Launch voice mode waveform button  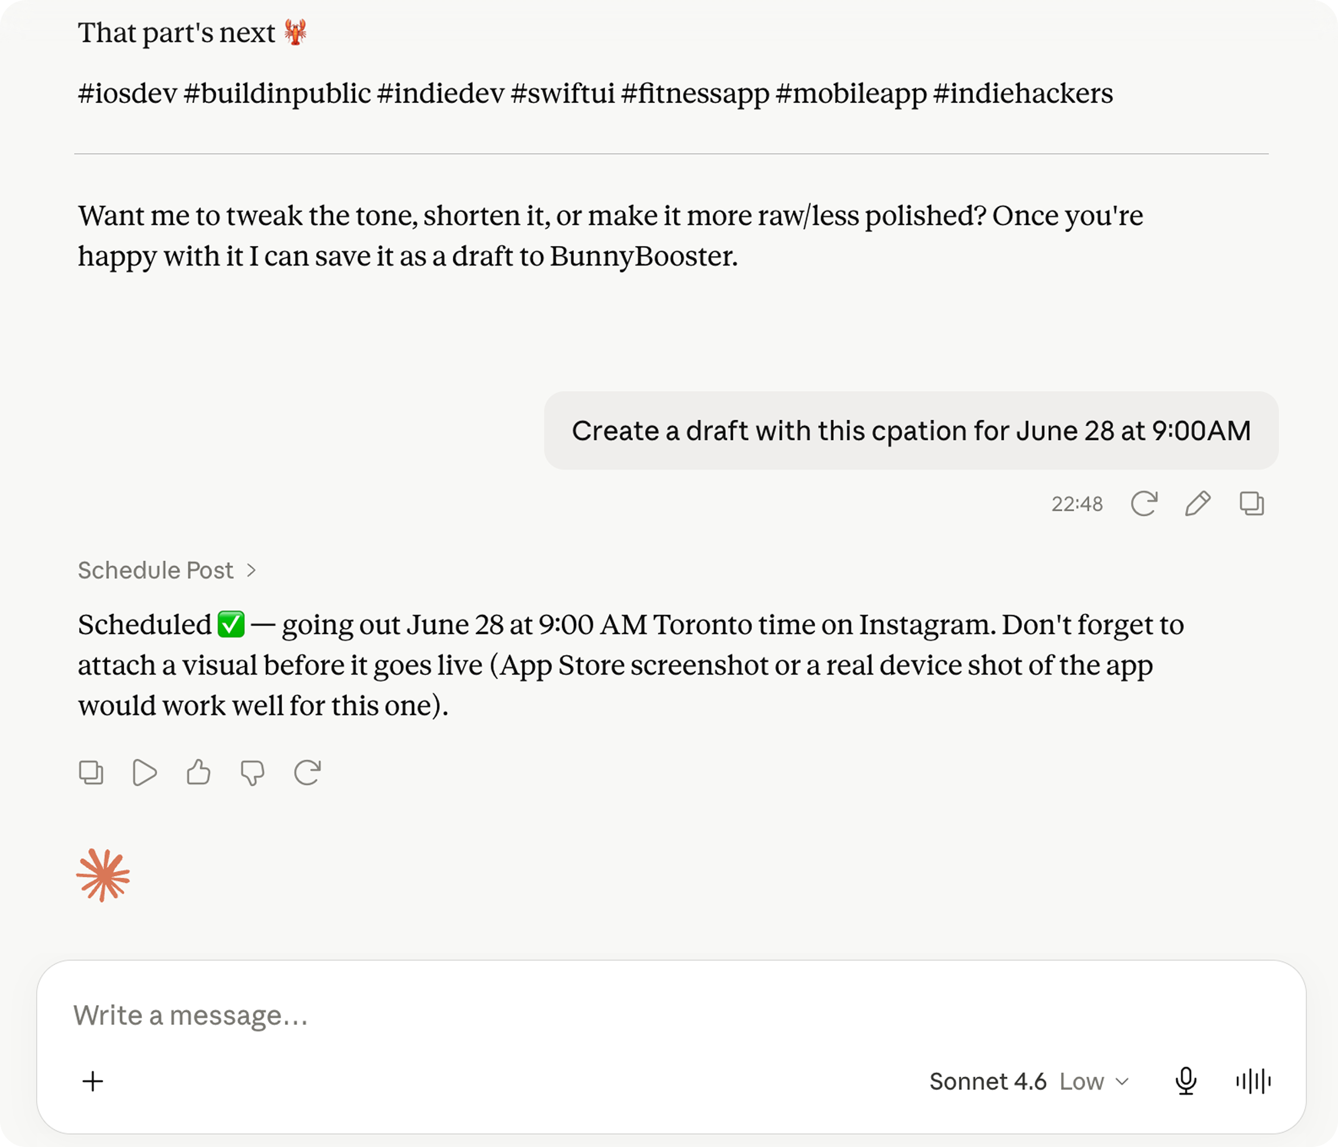[1254, 1081]
